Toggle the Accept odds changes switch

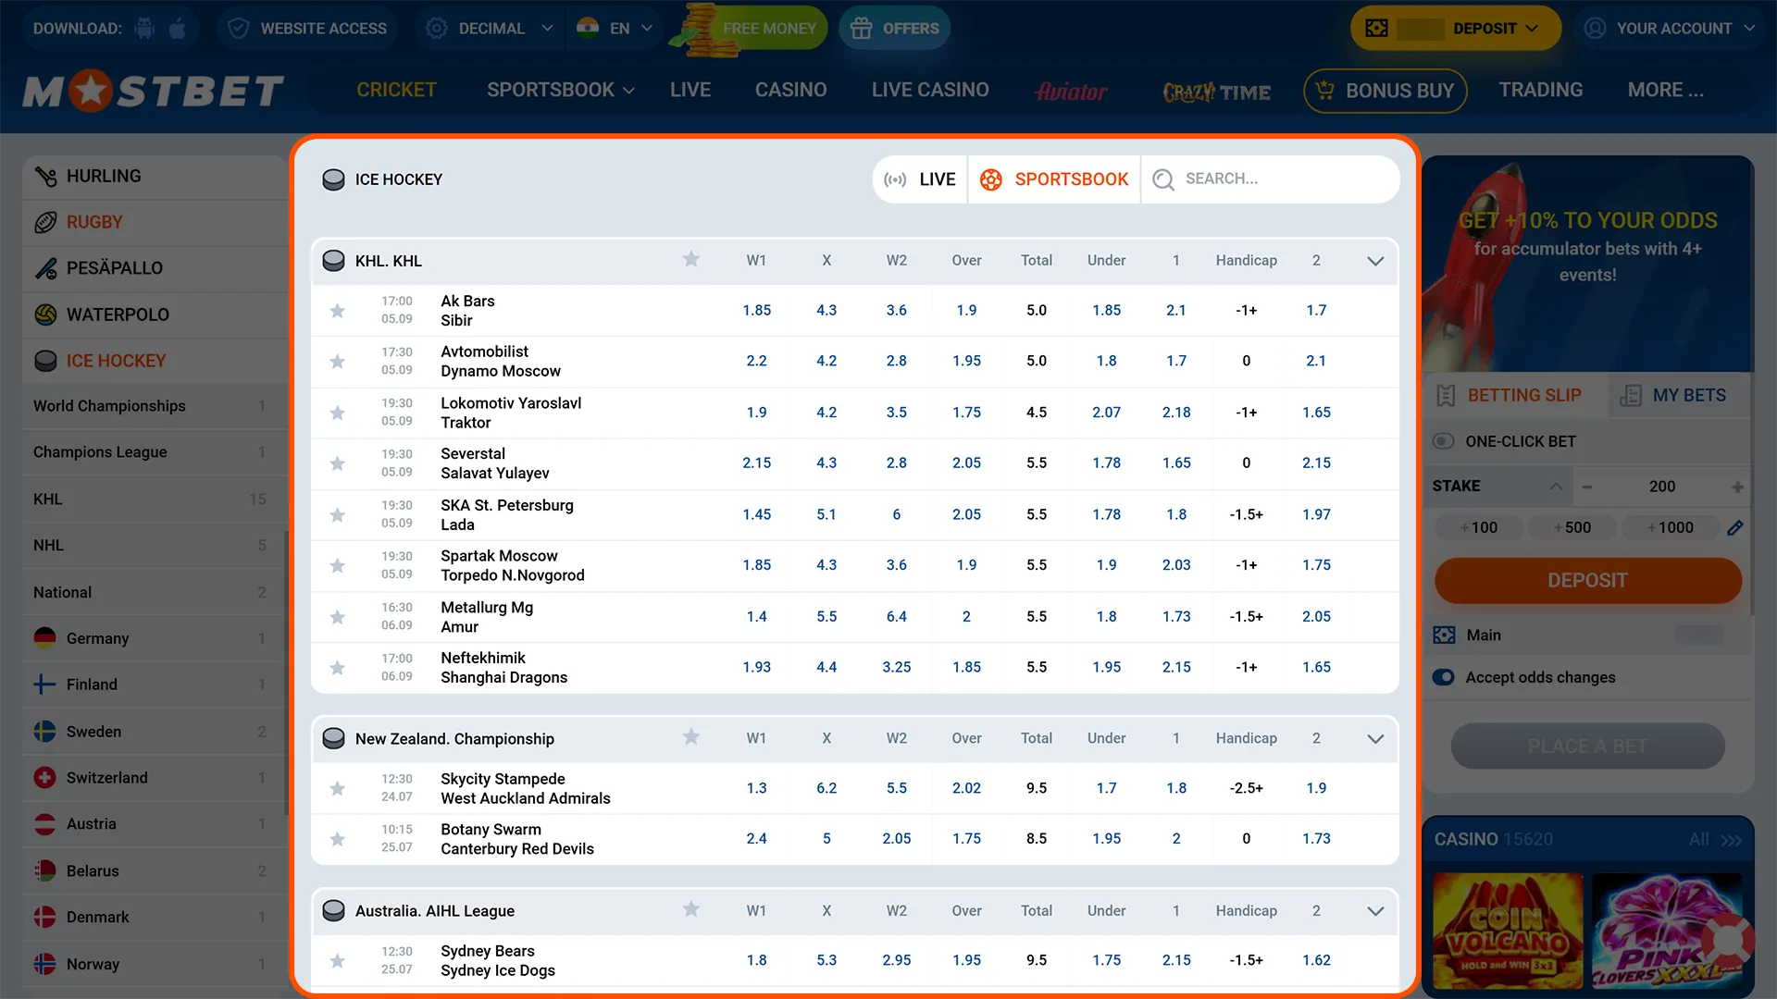[1443, 677]
